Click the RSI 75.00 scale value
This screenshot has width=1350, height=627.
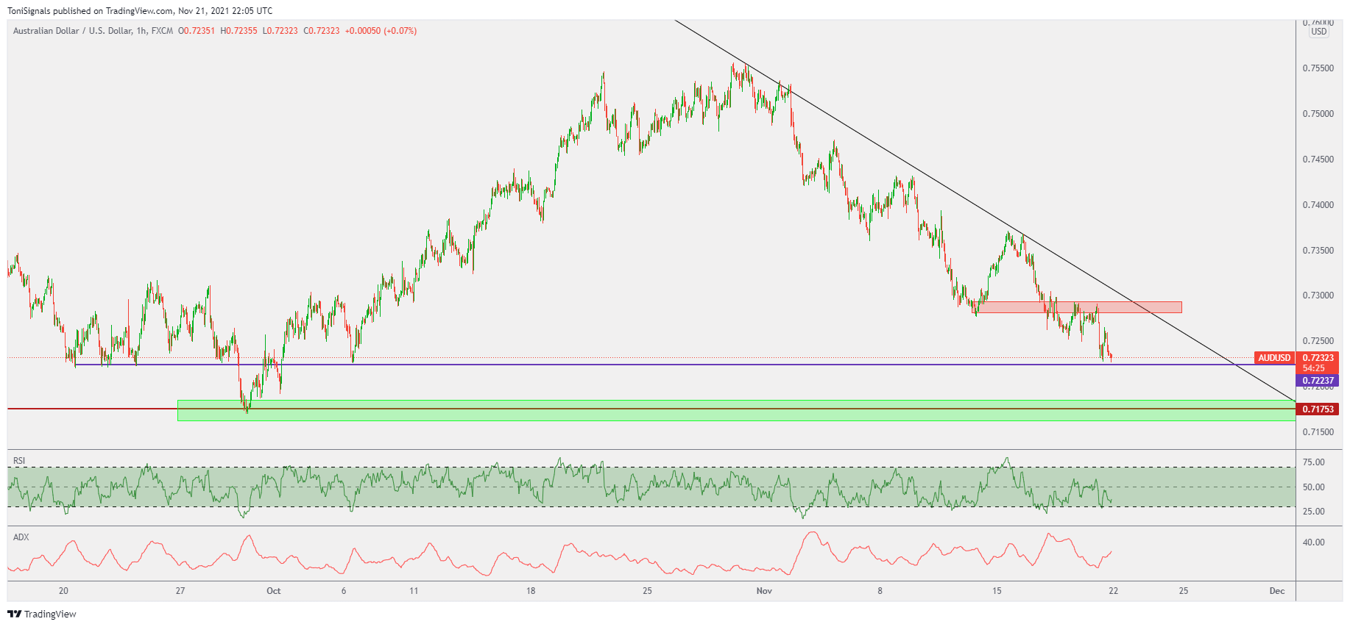(x=1313, y=462)
